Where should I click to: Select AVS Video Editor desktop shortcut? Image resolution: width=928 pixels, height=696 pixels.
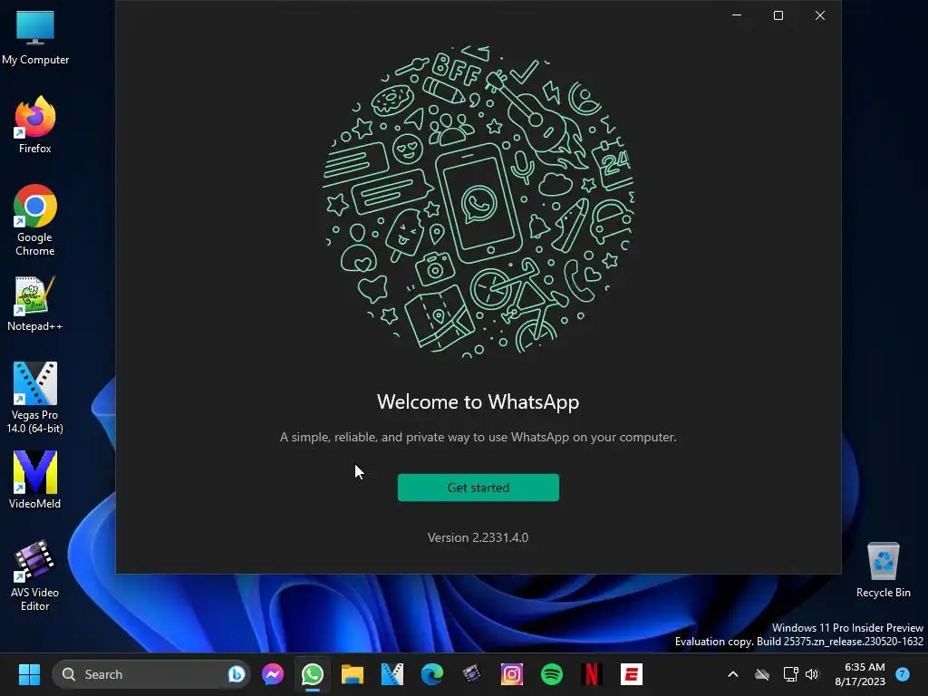(35, 575)
